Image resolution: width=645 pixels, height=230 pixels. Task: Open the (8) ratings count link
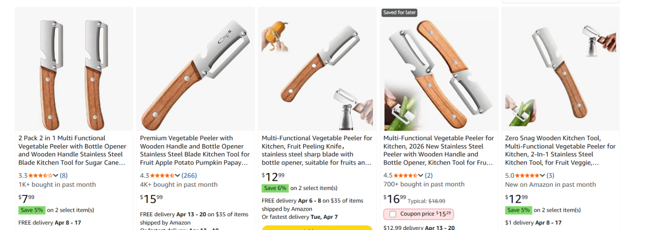64,176
